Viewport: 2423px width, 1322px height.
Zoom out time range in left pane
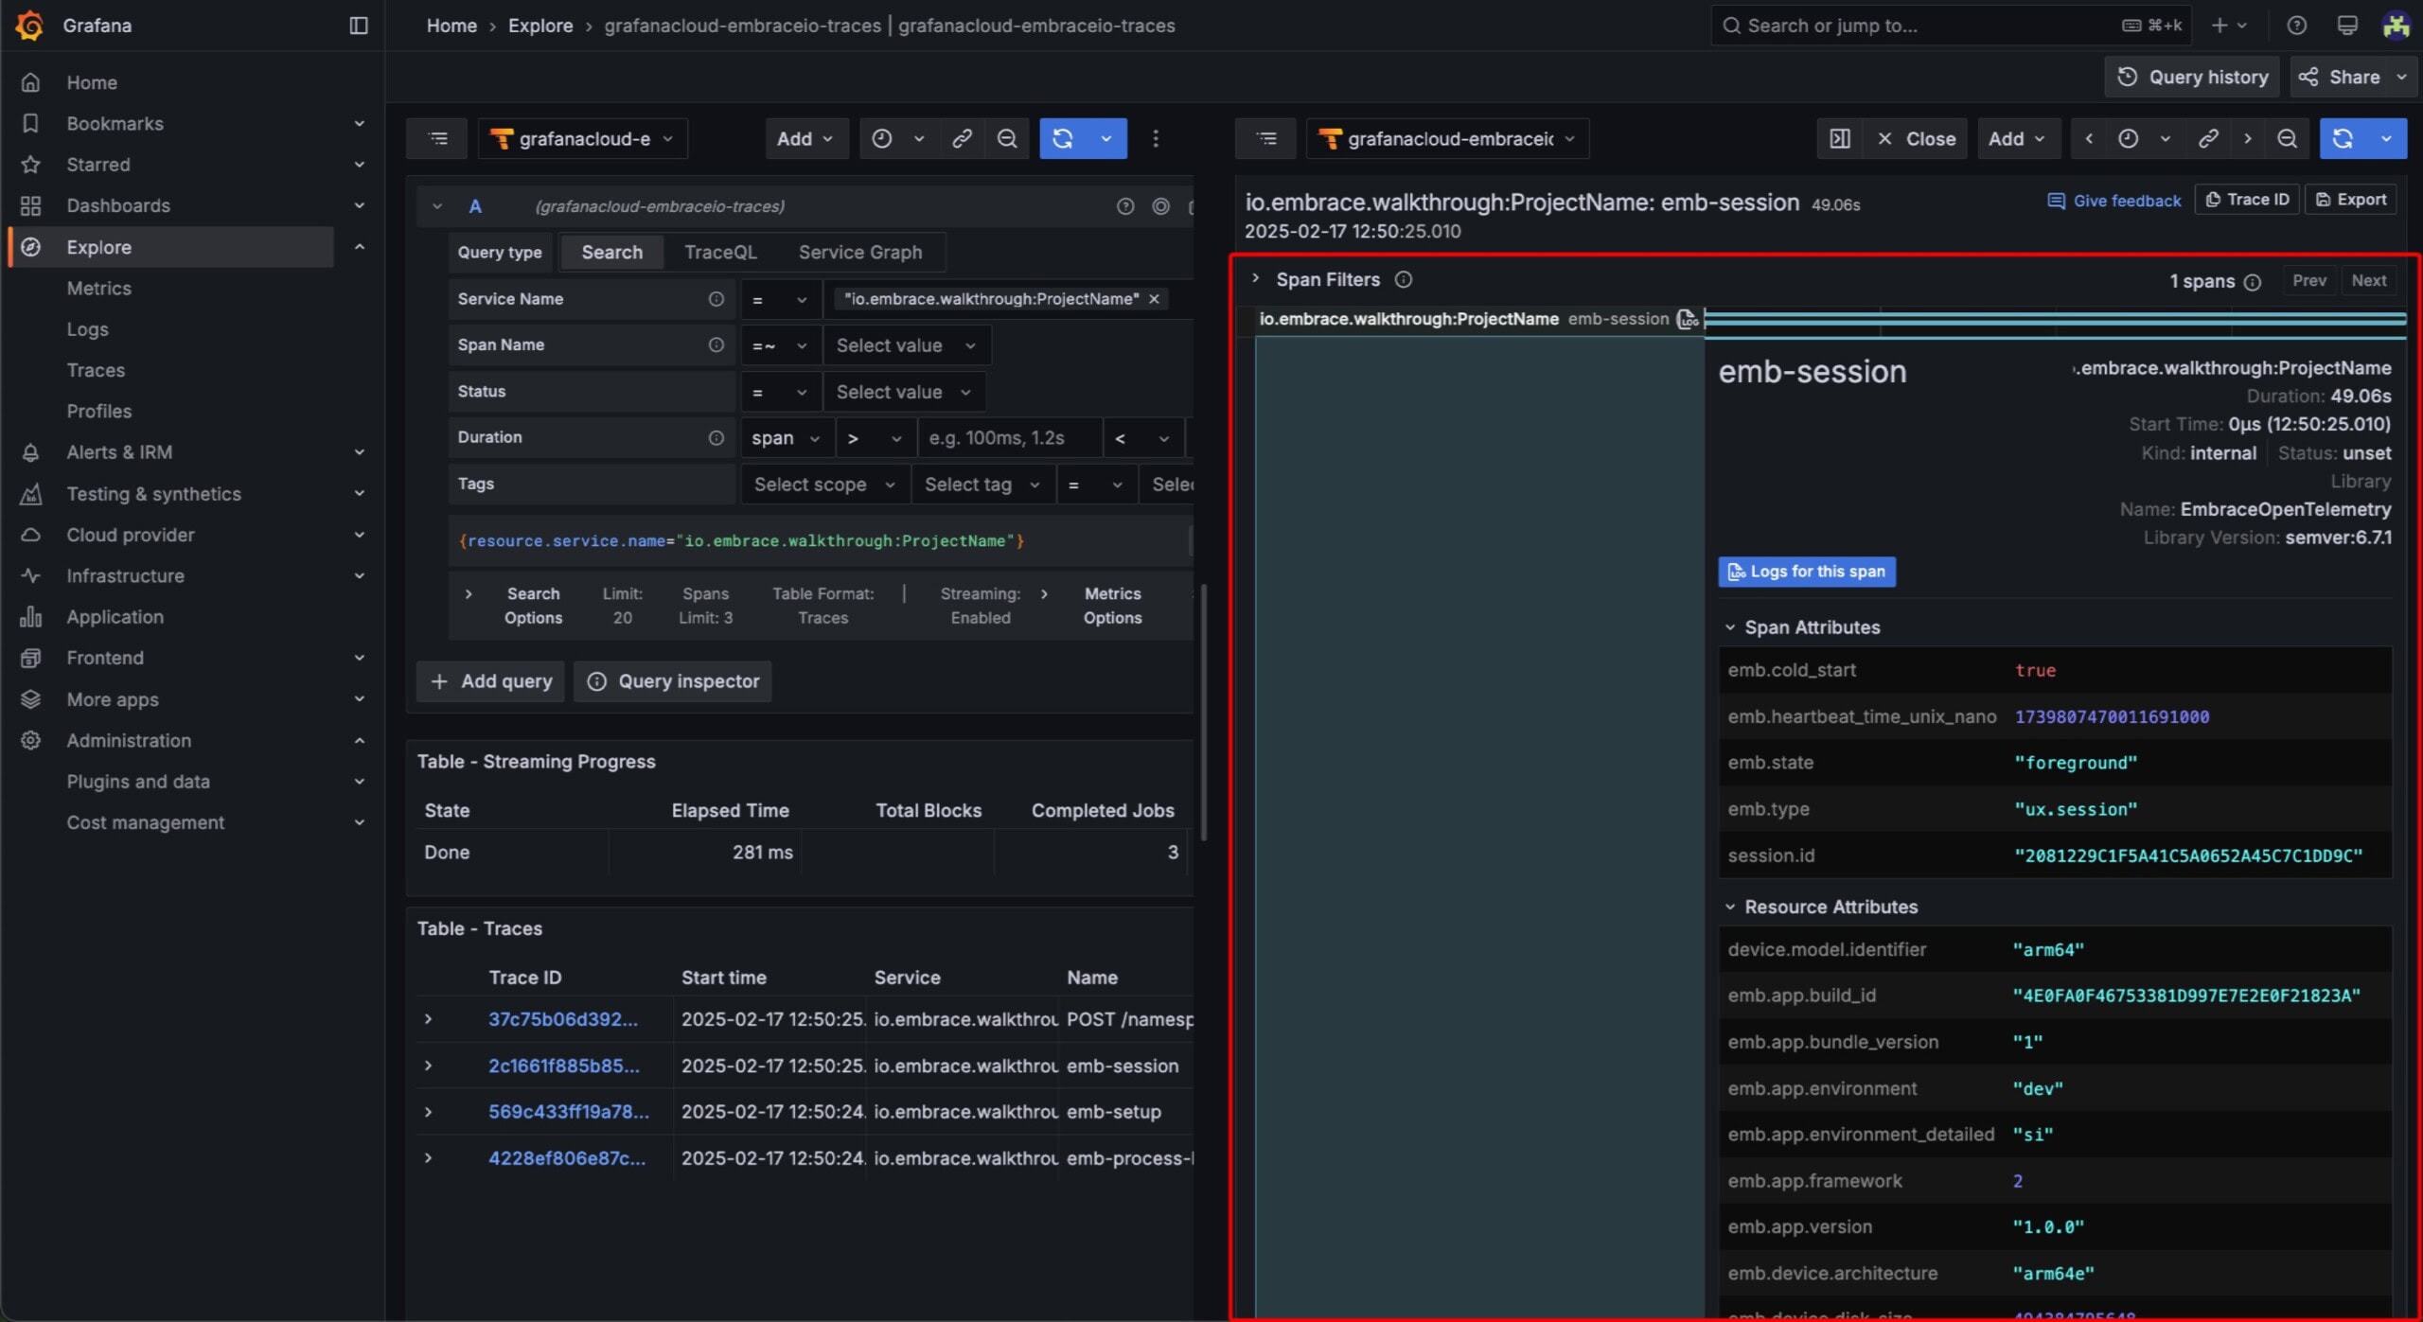[x=1007, y=139]
